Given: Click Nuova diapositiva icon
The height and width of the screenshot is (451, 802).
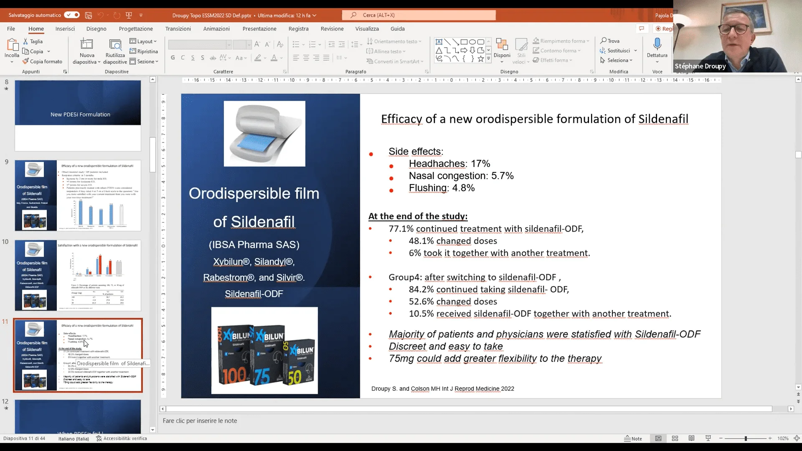Looking at the screenshot, I should (86, 45).
